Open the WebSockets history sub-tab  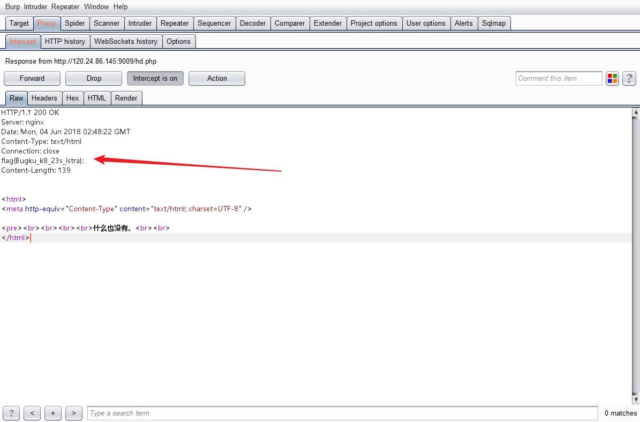[126, 41]
